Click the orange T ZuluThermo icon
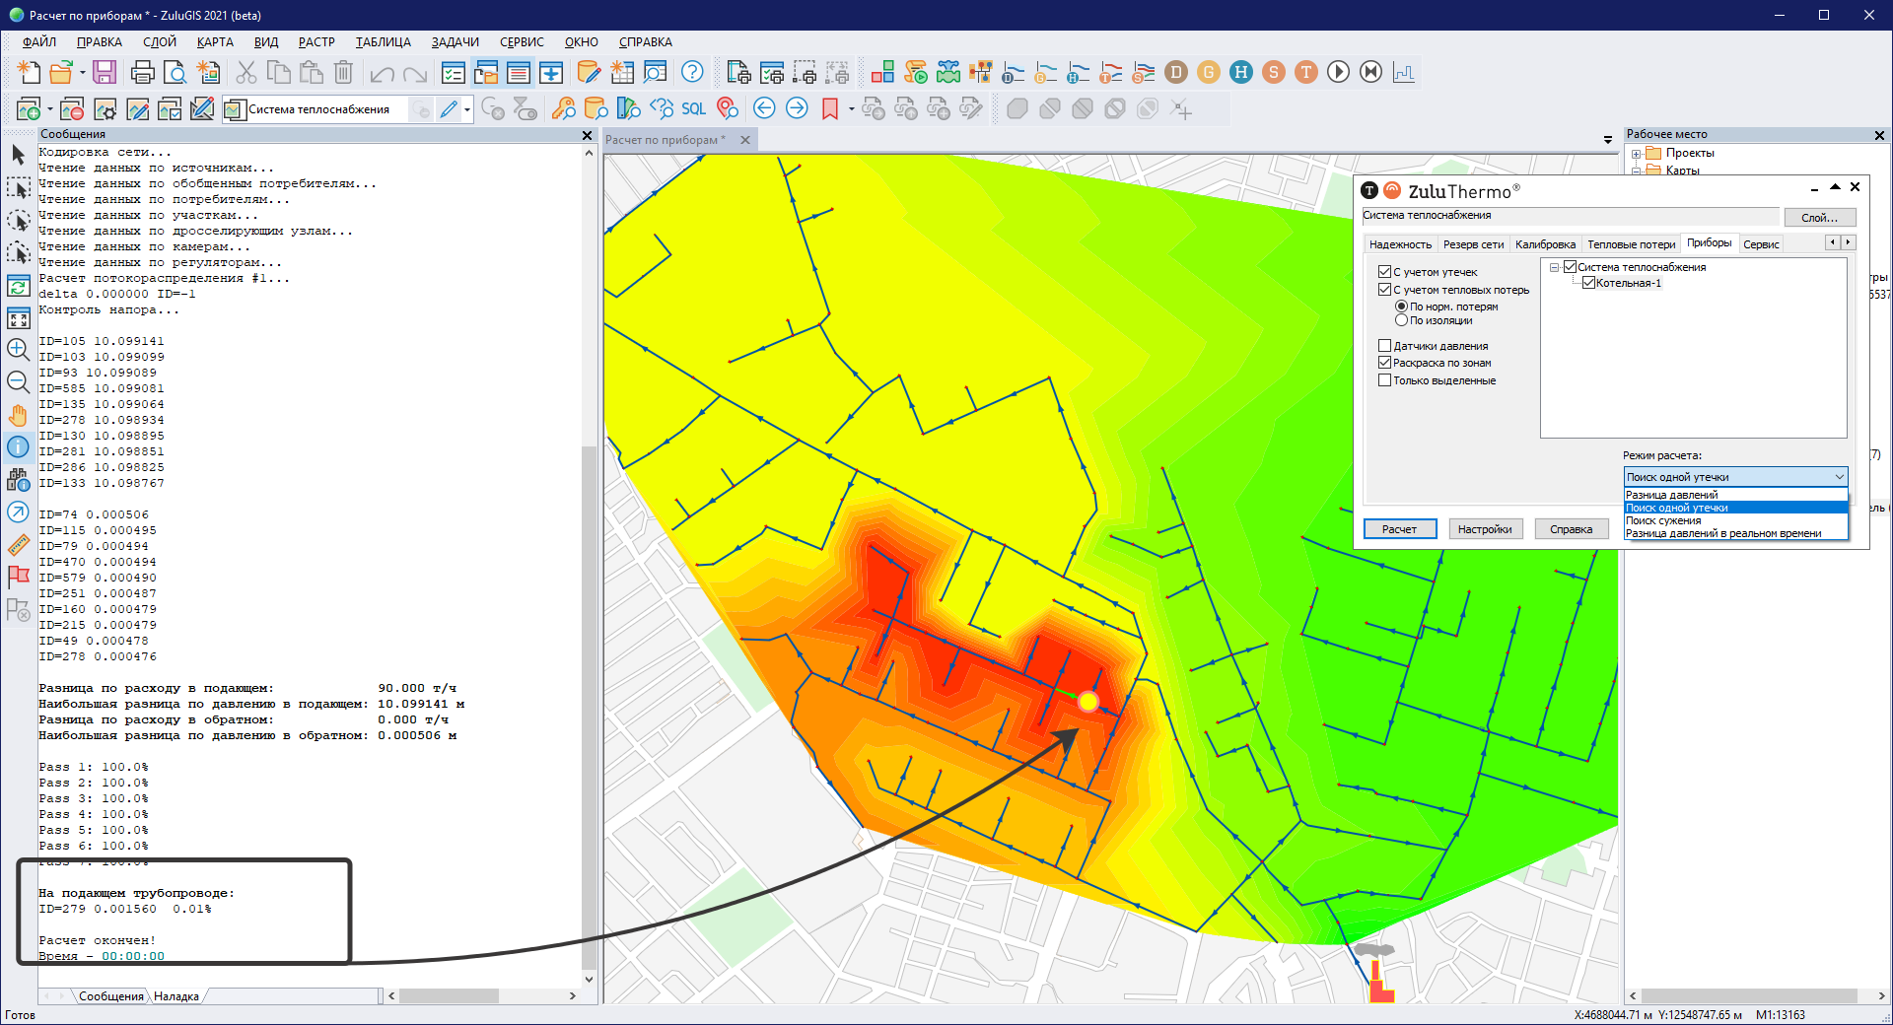The width and height of the screenshot is (1893, 1025). [x=1305, y=72]
